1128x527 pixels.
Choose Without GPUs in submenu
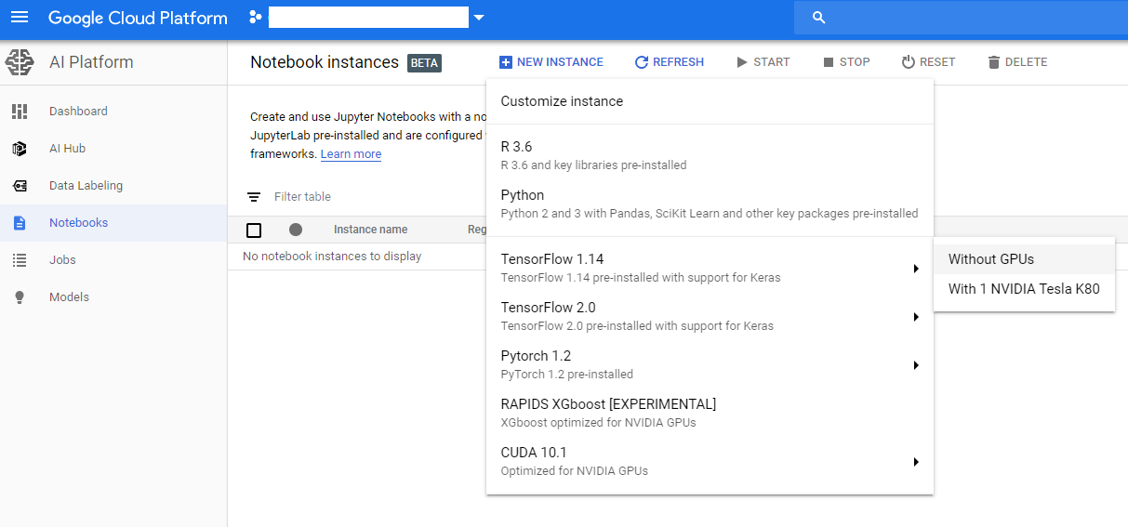pyautogui.click(x=1024, y=259)
